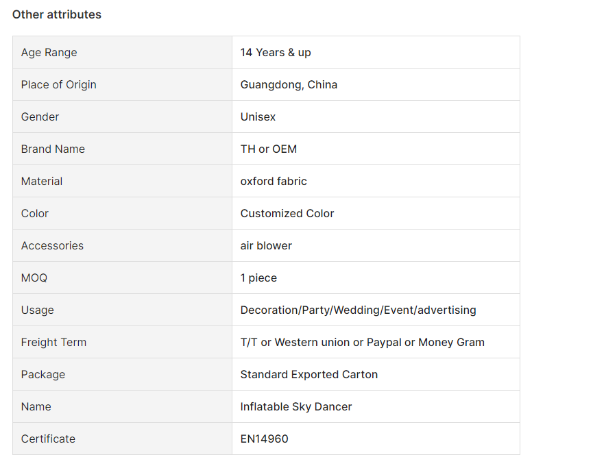Click the 'oxford fabric' material value
593x468 pixels.
(274, 181)
